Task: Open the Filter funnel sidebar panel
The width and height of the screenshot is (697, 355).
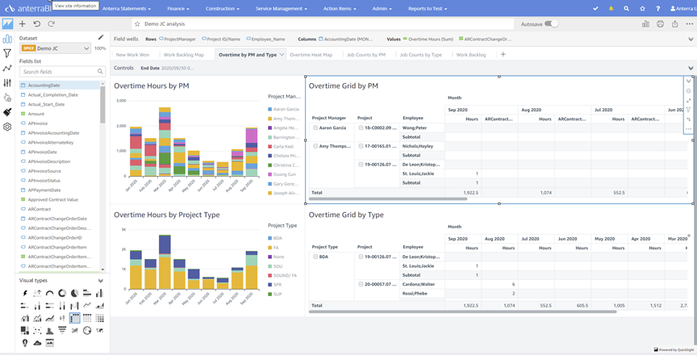Action: pos(7,53)
